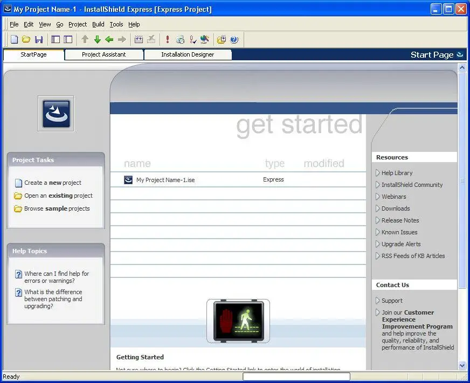Click the vertical scrollbar thumb
This screenshot has height=383, width=470.
point(462,180)
